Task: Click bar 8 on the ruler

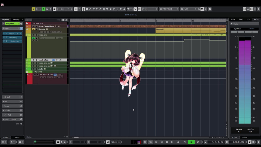Action: click(120, 21)
